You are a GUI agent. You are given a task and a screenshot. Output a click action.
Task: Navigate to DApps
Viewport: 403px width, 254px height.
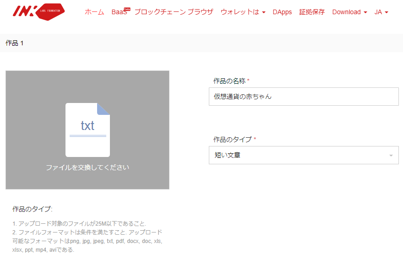click(x=282, y=12)
